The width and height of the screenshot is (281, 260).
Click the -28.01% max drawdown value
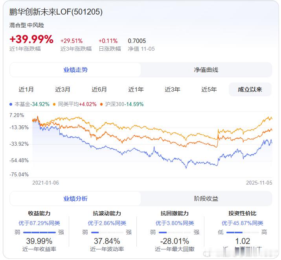click(175, 241)
